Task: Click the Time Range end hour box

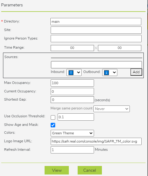Action: pos(119,48)
